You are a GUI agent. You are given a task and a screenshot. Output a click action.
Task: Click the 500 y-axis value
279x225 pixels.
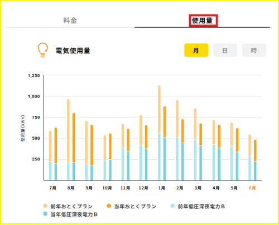click(x=36, y=138)
